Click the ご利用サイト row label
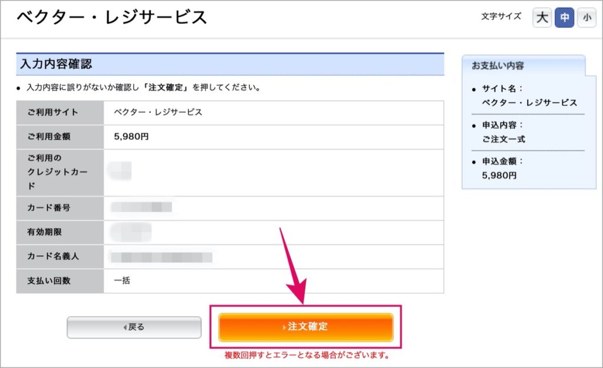This screenshot has height=368, width=603. (52, 112)
